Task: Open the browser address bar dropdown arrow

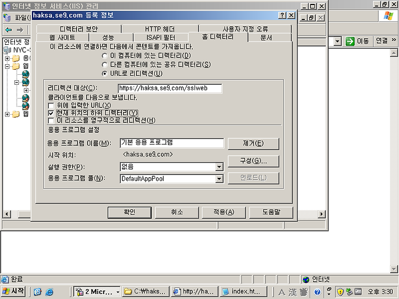Action: pyautogui.click(x=337, y=41)
